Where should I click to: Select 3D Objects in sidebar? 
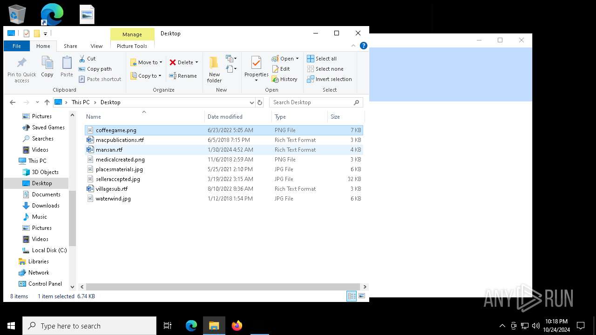[x=45, y=172]
